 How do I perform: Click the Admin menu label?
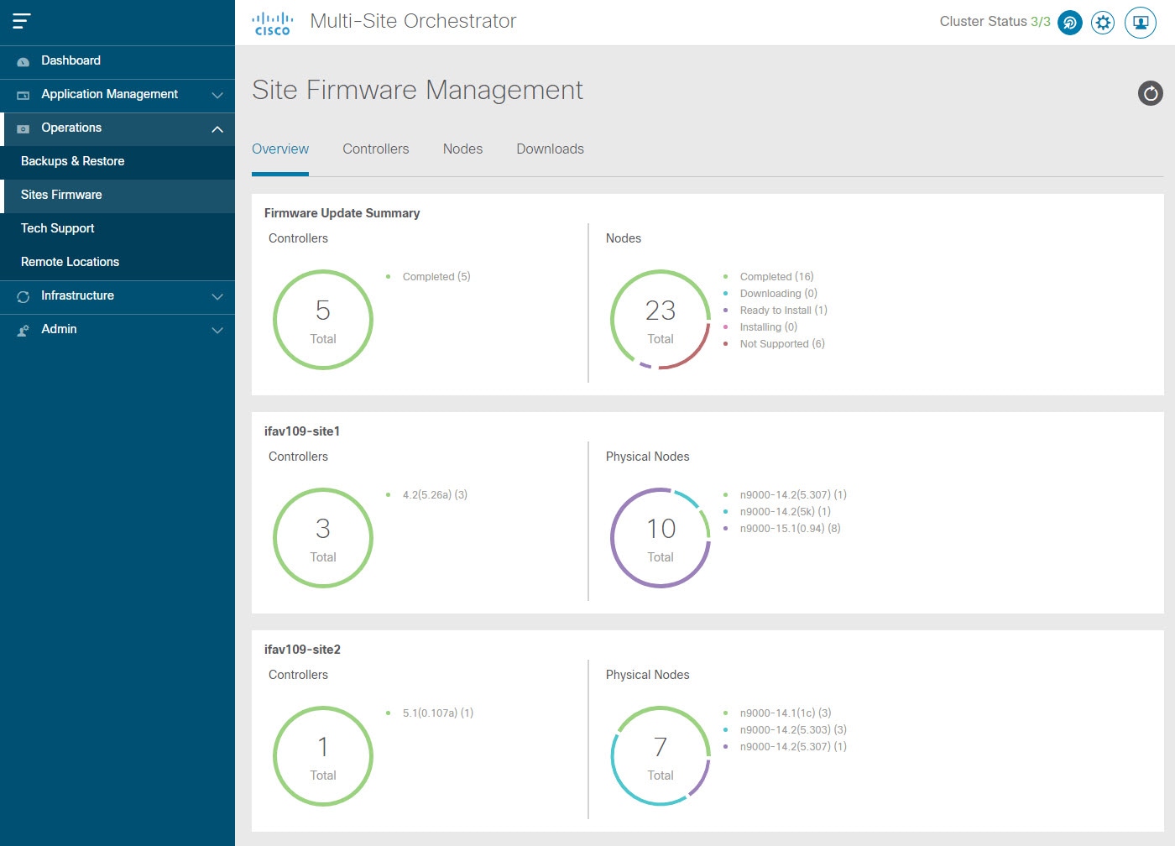click(59, 329)
